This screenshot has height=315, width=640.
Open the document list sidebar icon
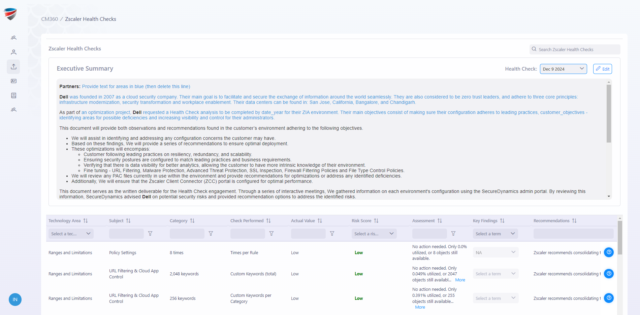(13, 95)
